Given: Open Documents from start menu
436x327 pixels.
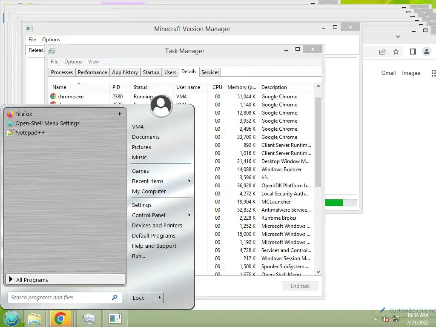Looking at the screenshot, I should [x=146, y=137].
